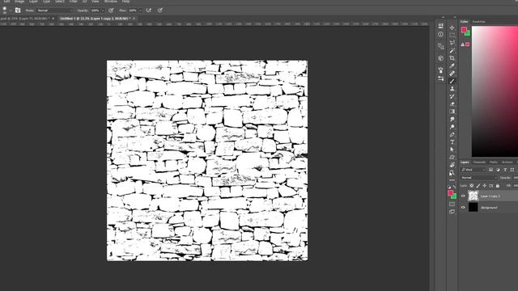
Task: Select the Healing Brush tool
Action: (x=452, y=74)
